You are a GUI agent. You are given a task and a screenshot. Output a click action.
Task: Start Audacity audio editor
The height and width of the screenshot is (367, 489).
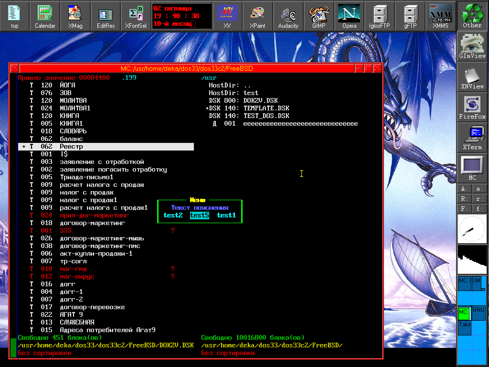[288, 16]
